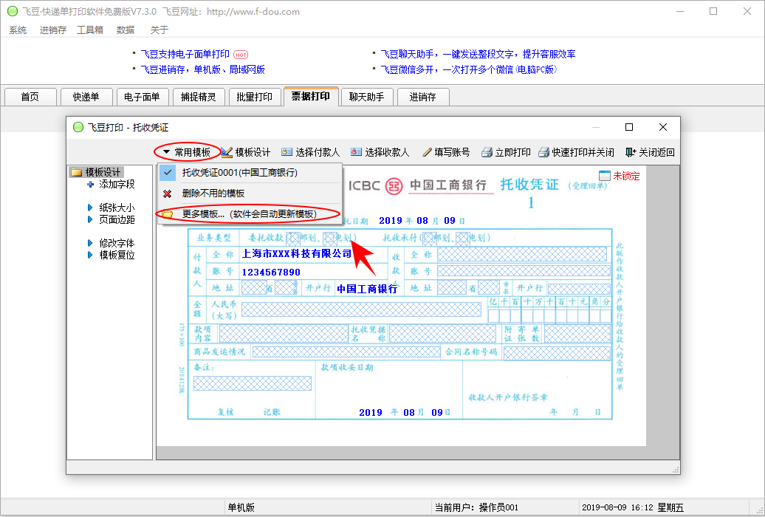The height and width of the screenshot is (517, 765).
Task: Click the payer account field 1234567890
Action: tap(271, 272)
